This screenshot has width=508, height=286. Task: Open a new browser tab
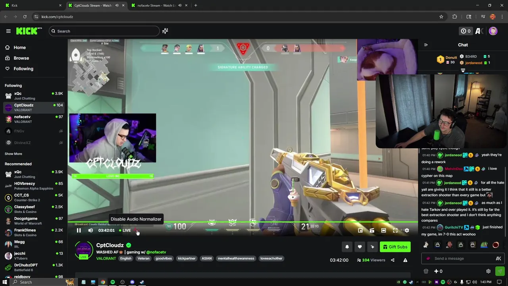coord(196,5)
